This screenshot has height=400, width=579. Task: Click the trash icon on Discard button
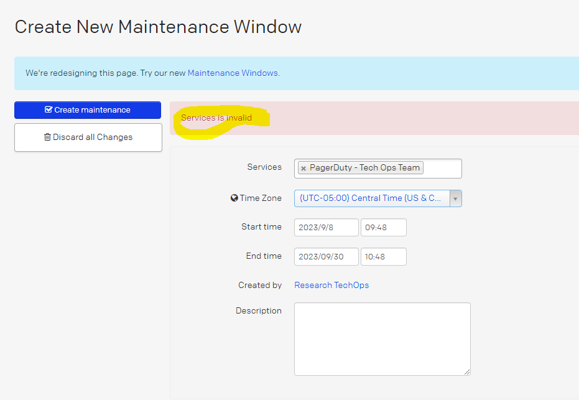point(47,137)
